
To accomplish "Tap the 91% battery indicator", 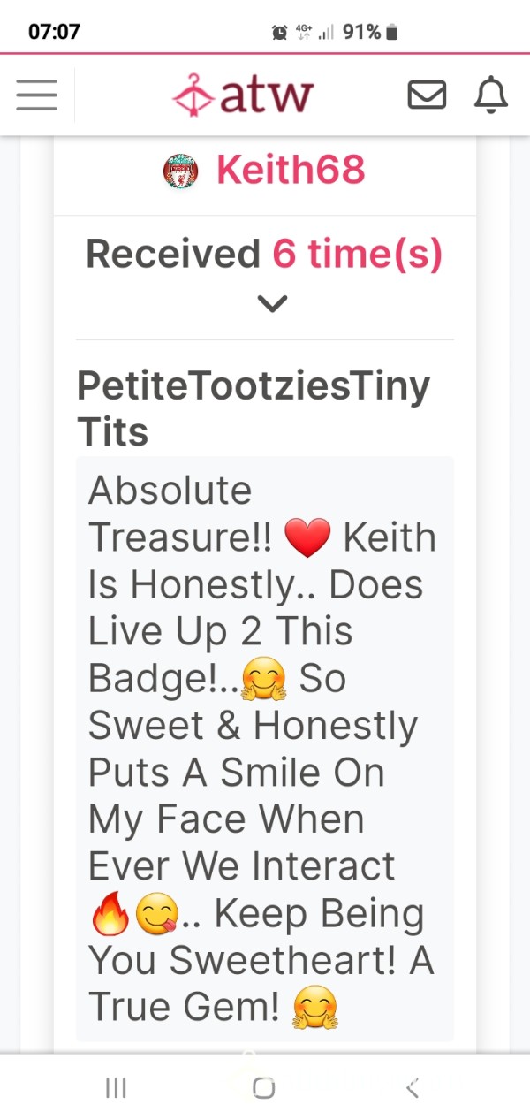I will [371, 33].
